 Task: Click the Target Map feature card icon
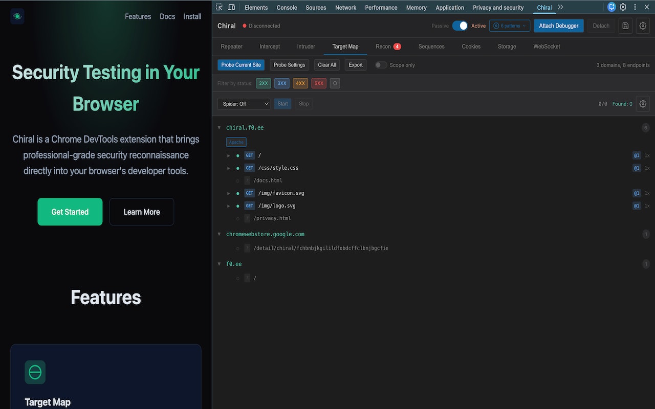35,372
